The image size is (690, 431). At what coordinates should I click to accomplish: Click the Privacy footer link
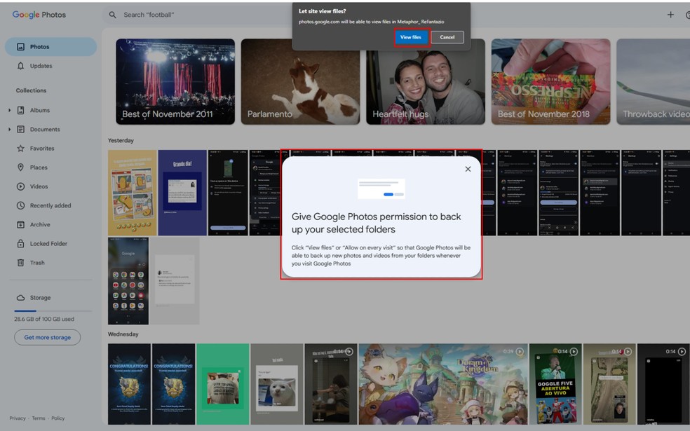coord(18,418)
